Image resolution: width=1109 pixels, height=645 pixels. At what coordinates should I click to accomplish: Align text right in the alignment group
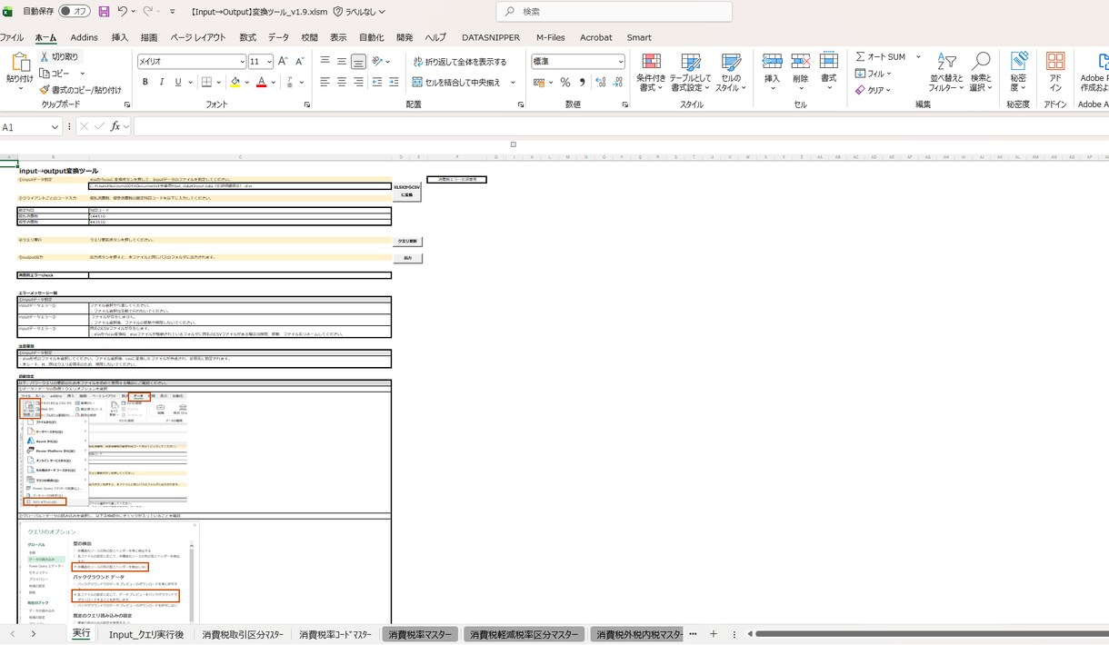358,82
